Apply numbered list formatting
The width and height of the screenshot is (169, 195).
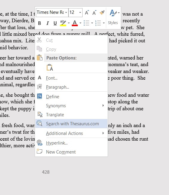click(98, 23)
